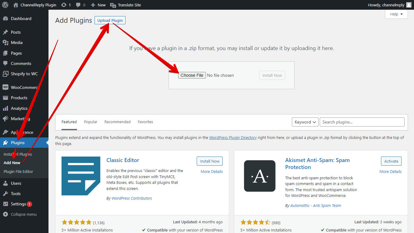Viewport: 414px width, 233px height.
Task: Open the WordPress Plugin Directory link
Action: tap(233, 137)
